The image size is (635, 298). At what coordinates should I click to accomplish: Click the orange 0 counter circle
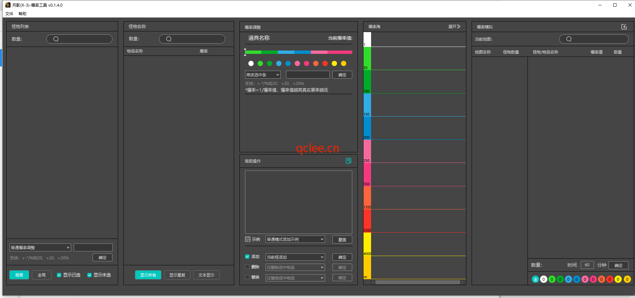601,279
